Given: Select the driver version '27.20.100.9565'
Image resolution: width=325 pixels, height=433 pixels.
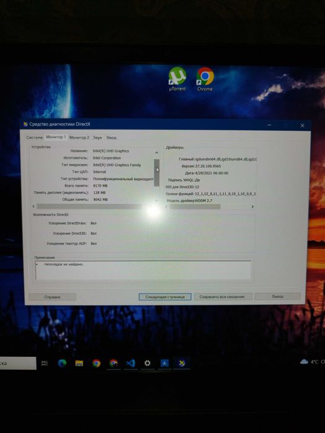Looking at the screenshot, I should [208, 166].
